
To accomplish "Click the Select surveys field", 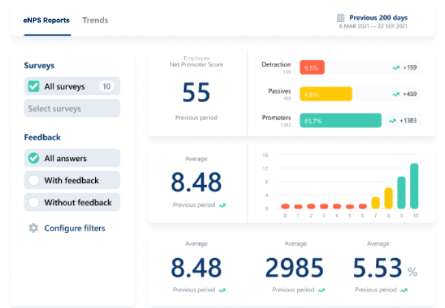I will click(72, 108).
